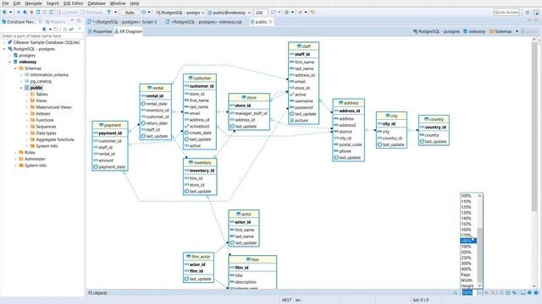This screenshot has width=542, height=304.
Task: Select the Functions folder
Action: [45, 120]
